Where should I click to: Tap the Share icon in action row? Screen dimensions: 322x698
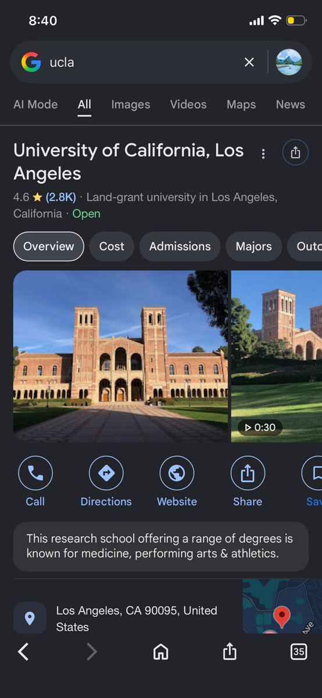248,473
